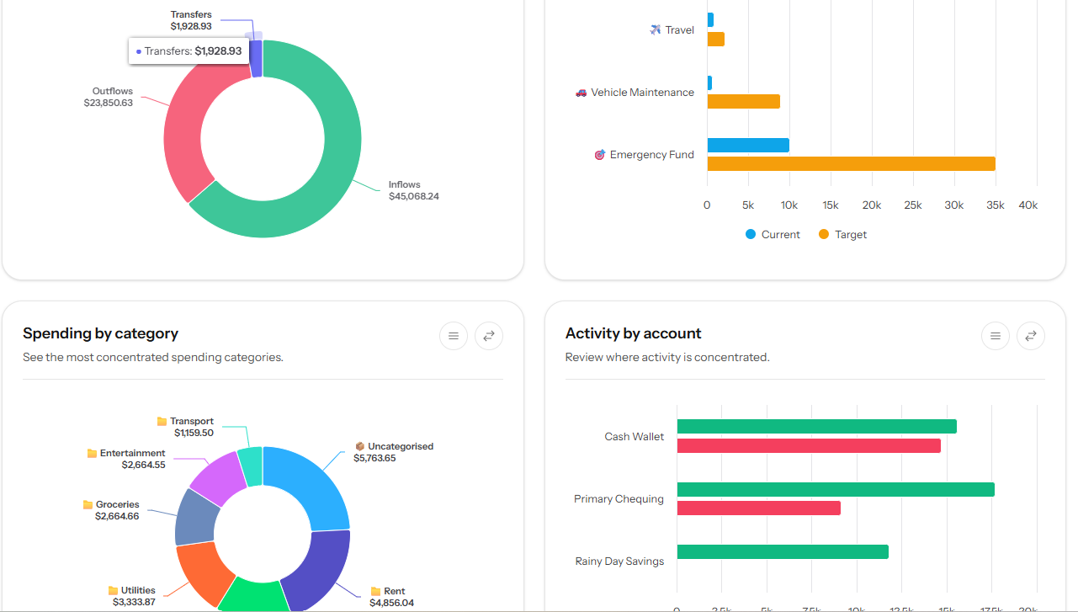Click Emergency Fund blue current bar
Screen dimensions: 1078x612
[x=748, y=146]
